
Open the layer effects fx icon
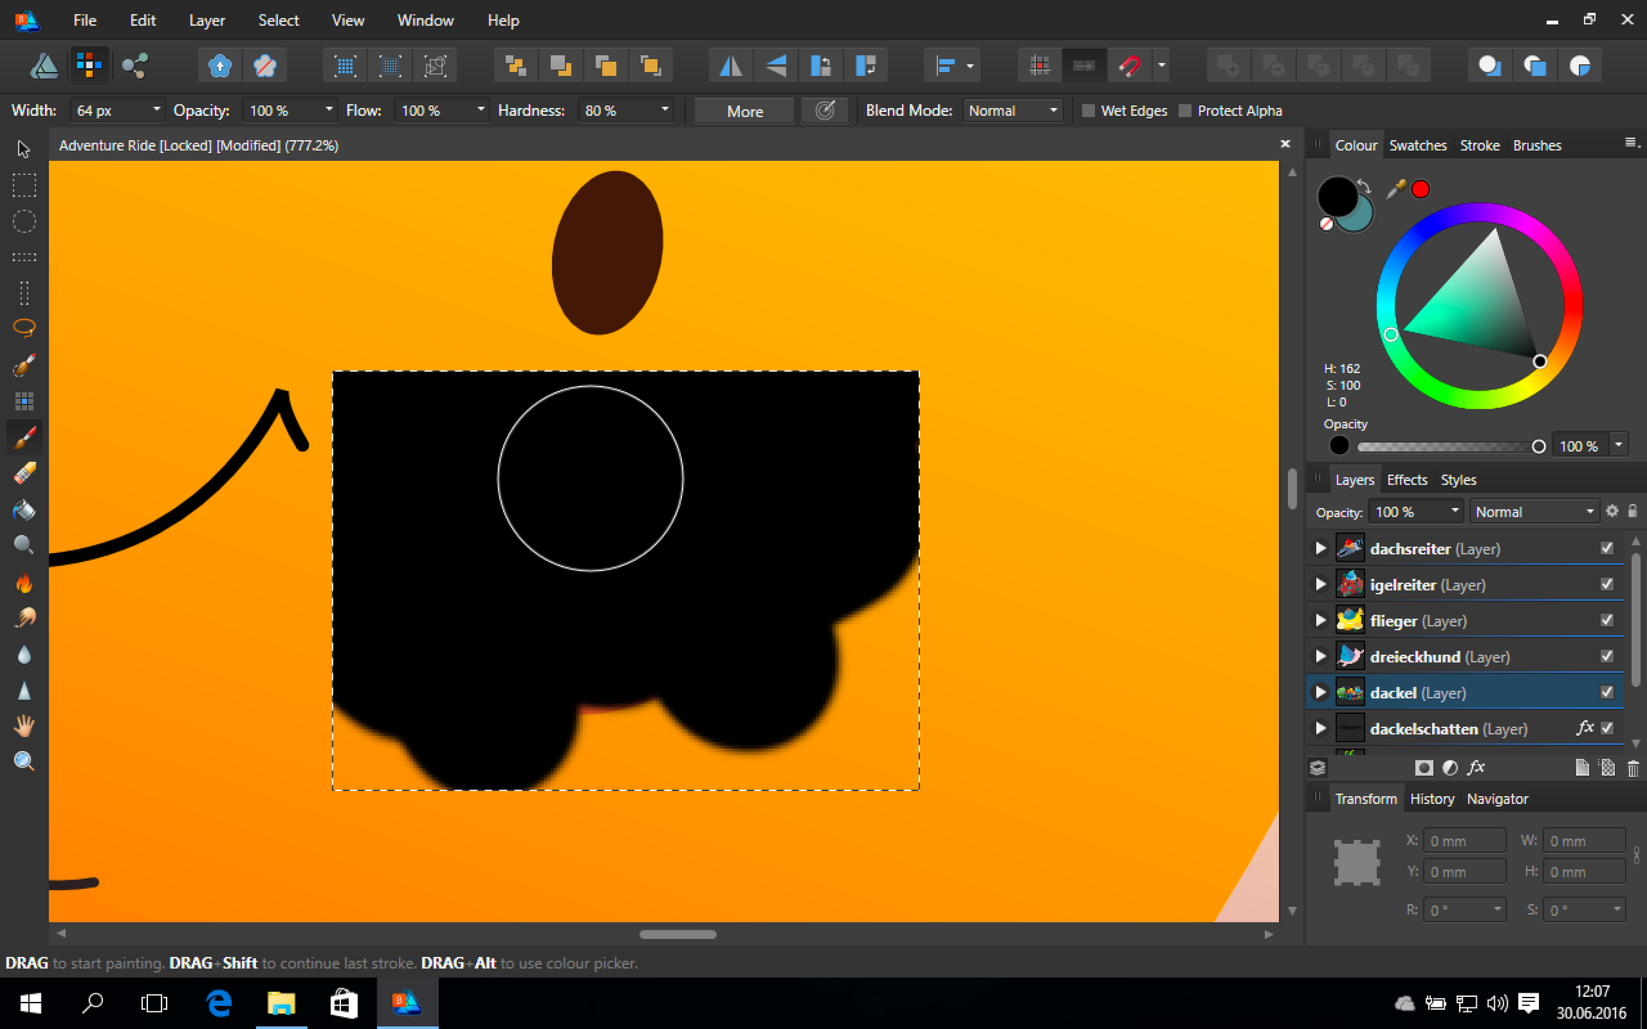pos(1475,767)
